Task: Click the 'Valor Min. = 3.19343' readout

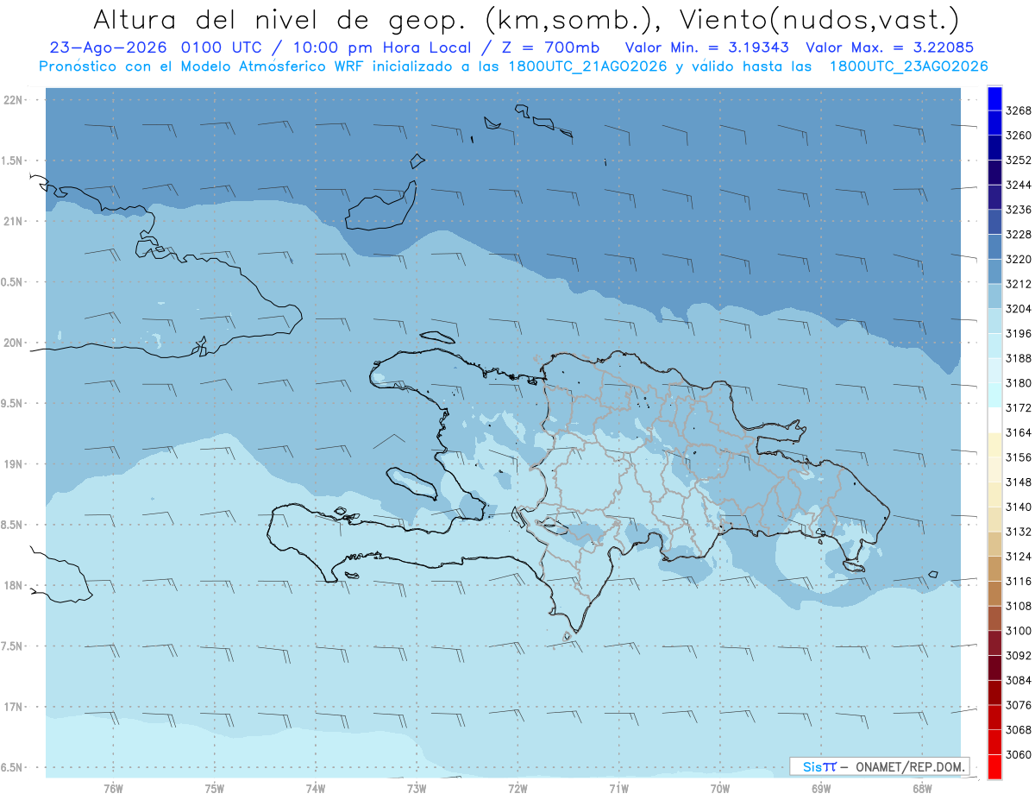Action: [706, 47]
